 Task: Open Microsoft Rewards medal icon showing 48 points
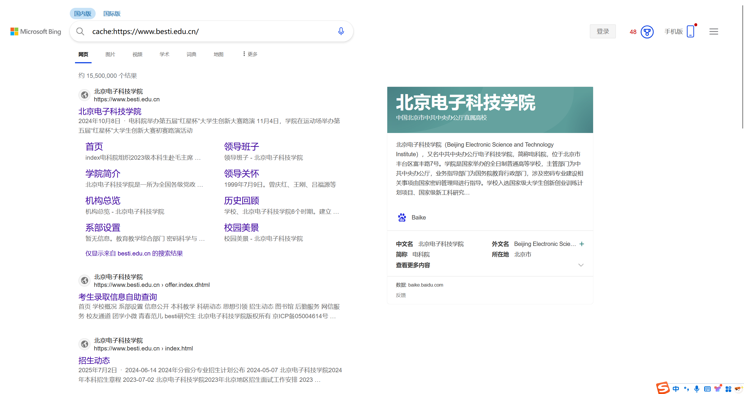(x=647, y=32)
